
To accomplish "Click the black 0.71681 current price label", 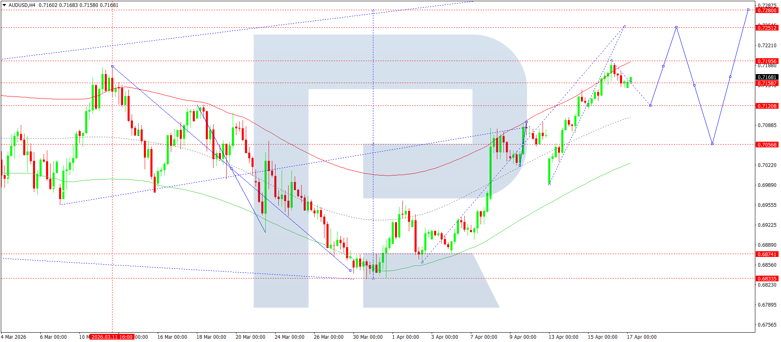I will pyautogui.click(x=767, y=77).
